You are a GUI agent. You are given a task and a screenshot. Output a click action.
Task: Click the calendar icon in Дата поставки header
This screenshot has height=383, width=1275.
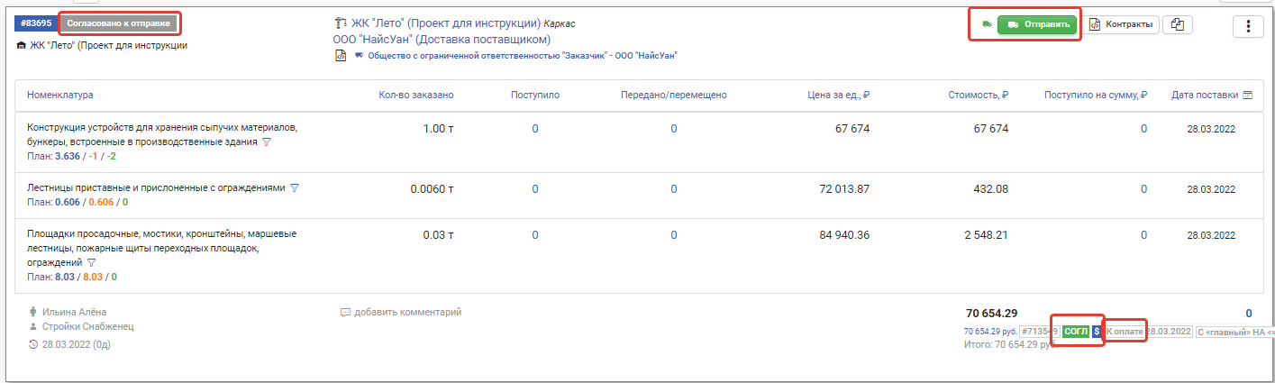pos(1247,95)
